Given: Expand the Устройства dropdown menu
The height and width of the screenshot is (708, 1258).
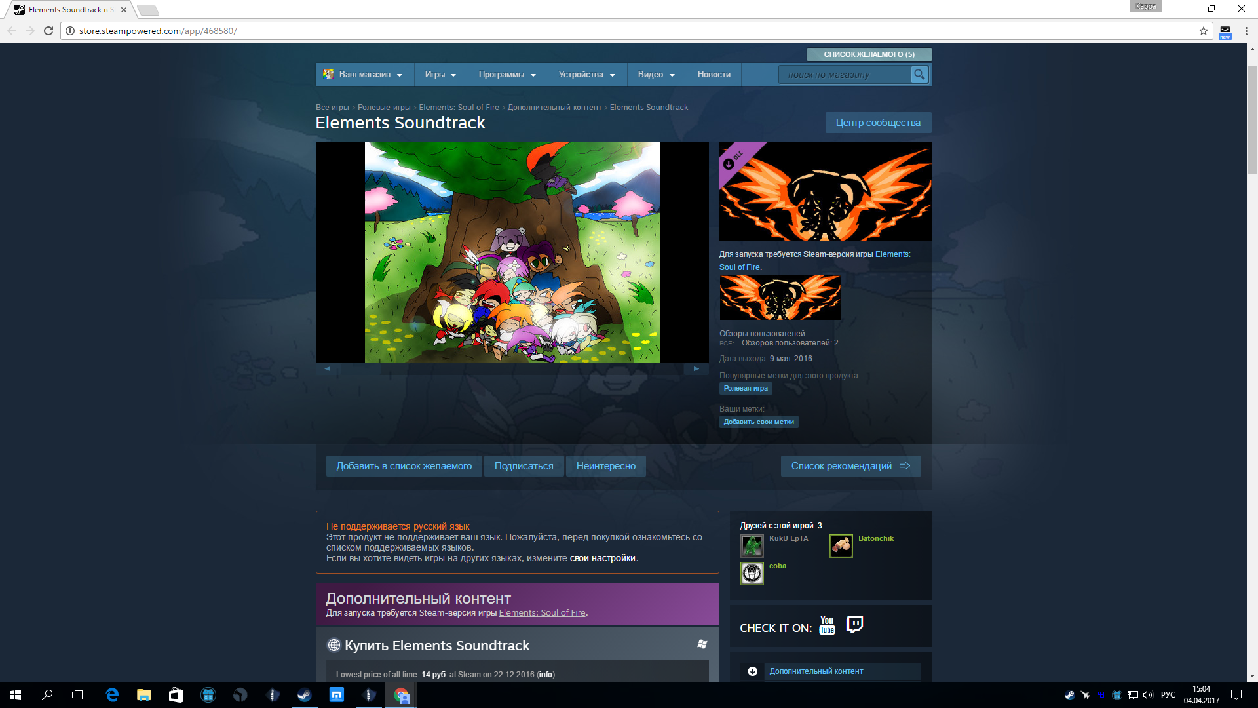Looking at the screenshot, I should click(587, 75).
